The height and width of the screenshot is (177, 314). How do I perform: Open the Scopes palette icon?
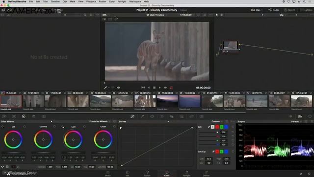(300, 117)
